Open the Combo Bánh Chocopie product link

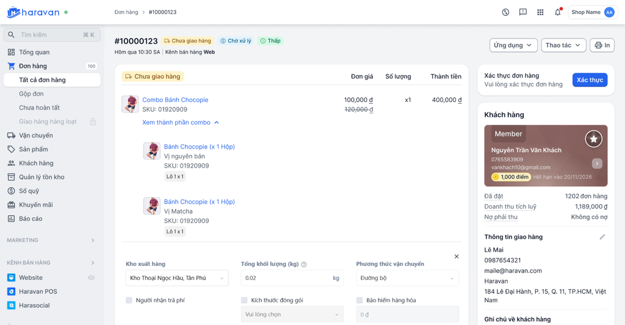click(175, 100)
